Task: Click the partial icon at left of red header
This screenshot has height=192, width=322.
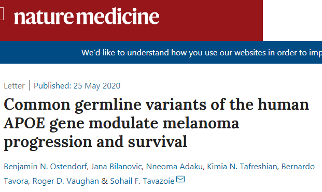Action: [2, 14]
